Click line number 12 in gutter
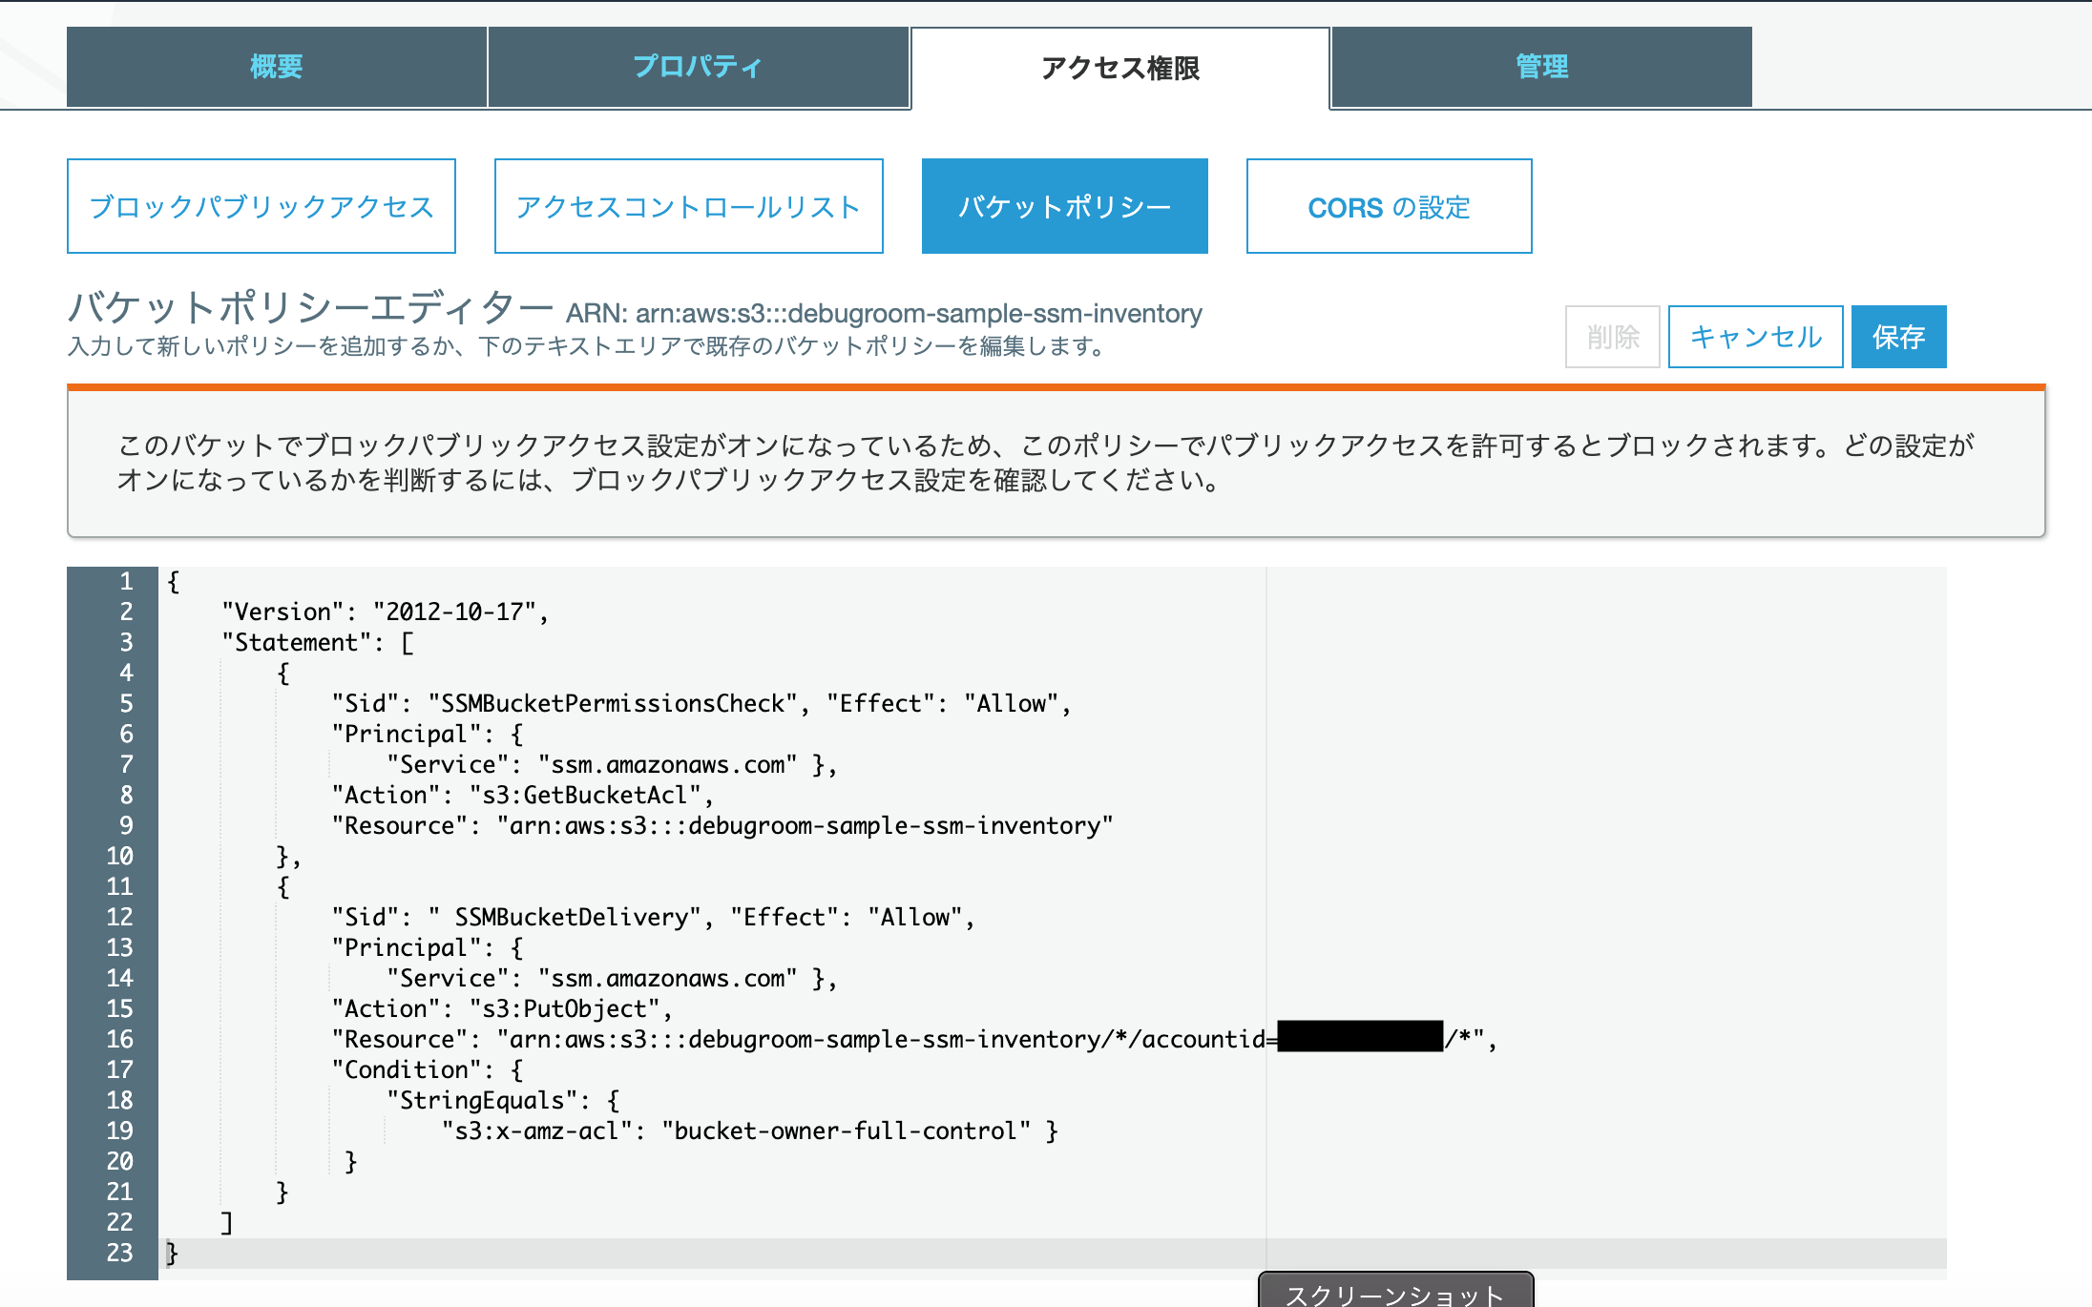This screenshot has height=1307, width=2092. click(x=119, y=917)
